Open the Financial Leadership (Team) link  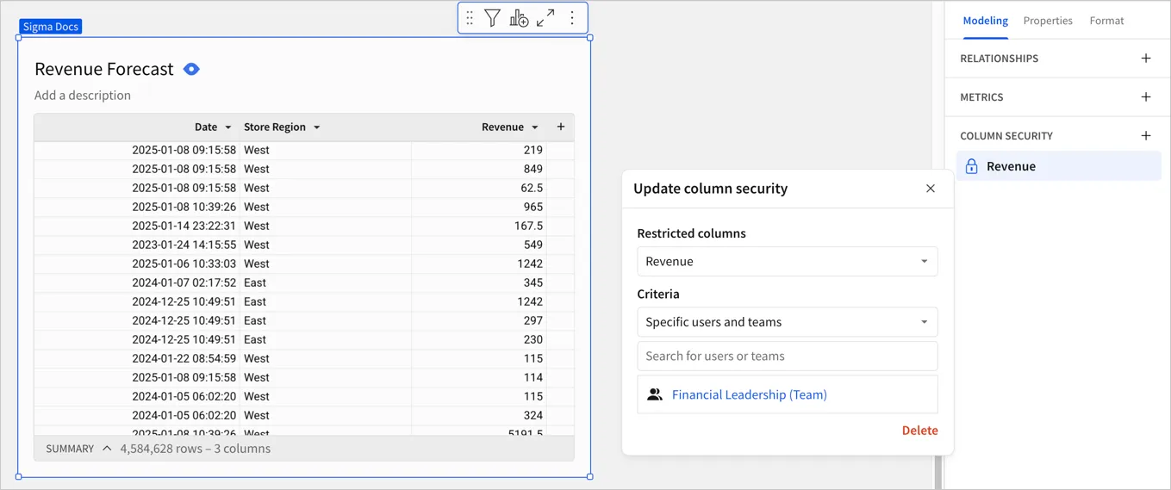click(x=749, y=394)
